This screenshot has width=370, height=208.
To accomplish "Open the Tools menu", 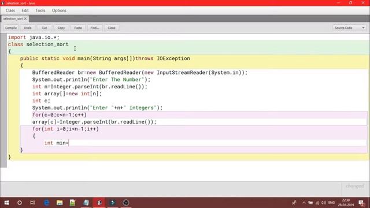I will (x=40, y=10).
